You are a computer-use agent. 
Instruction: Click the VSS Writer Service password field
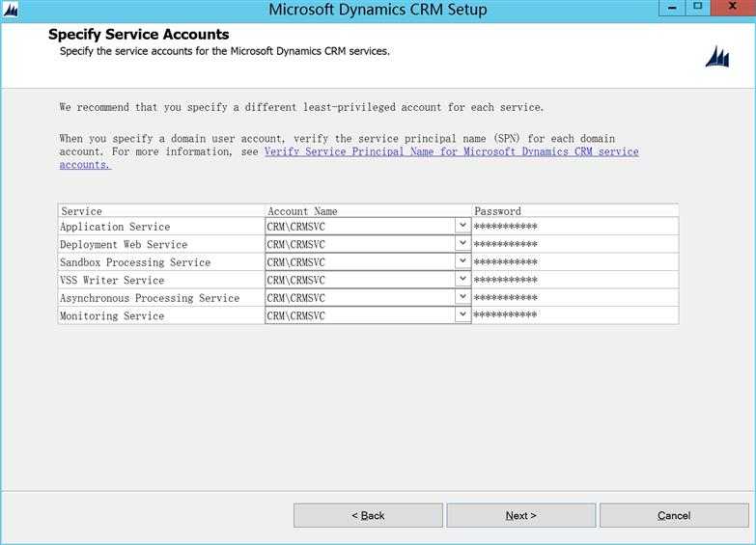pos(574,280)
